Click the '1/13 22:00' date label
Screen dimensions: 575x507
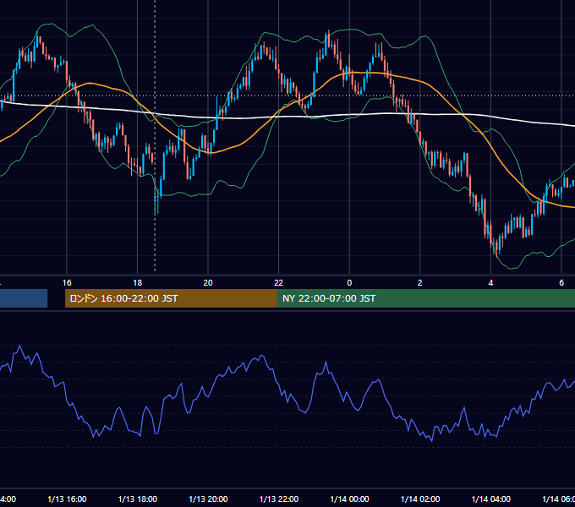point(279,499)
